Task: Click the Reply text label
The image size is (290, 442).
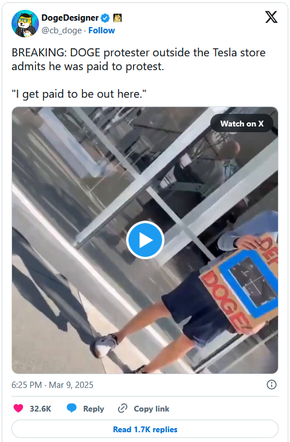Action: click(93, 409)
